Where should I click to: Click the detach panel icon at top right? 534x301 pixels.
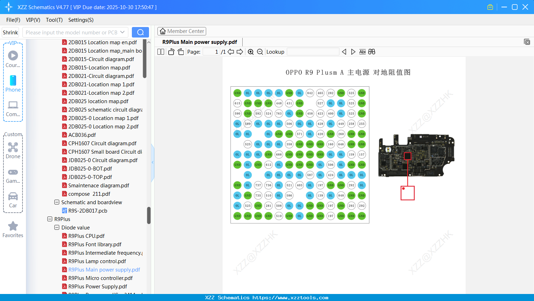coord(527,42)
